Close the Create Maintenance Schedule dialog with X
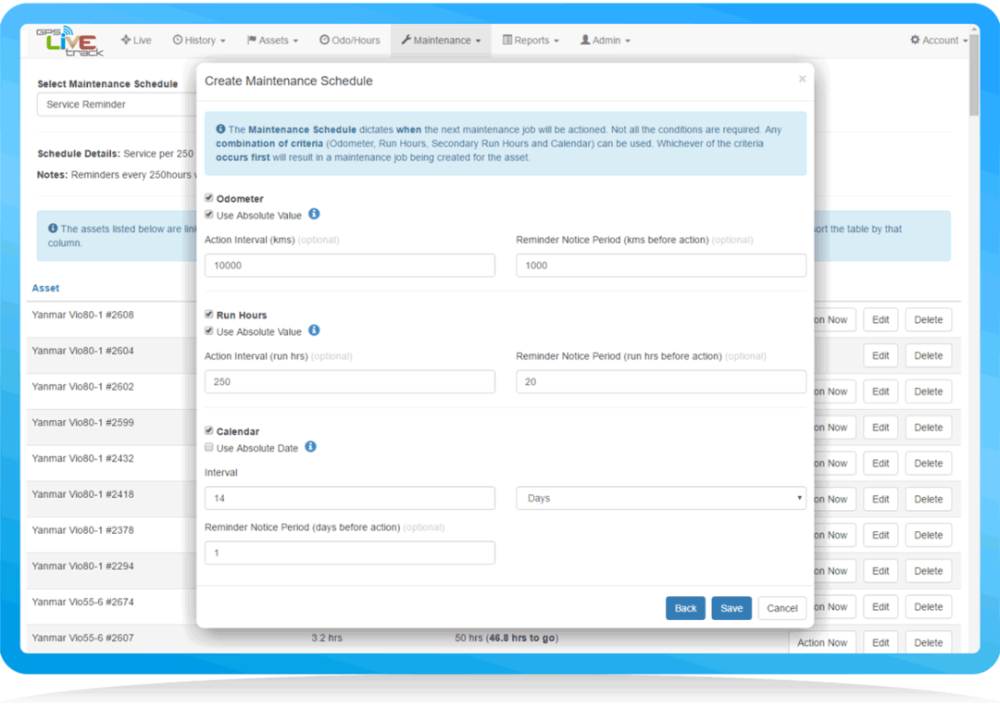 point(802,80)
